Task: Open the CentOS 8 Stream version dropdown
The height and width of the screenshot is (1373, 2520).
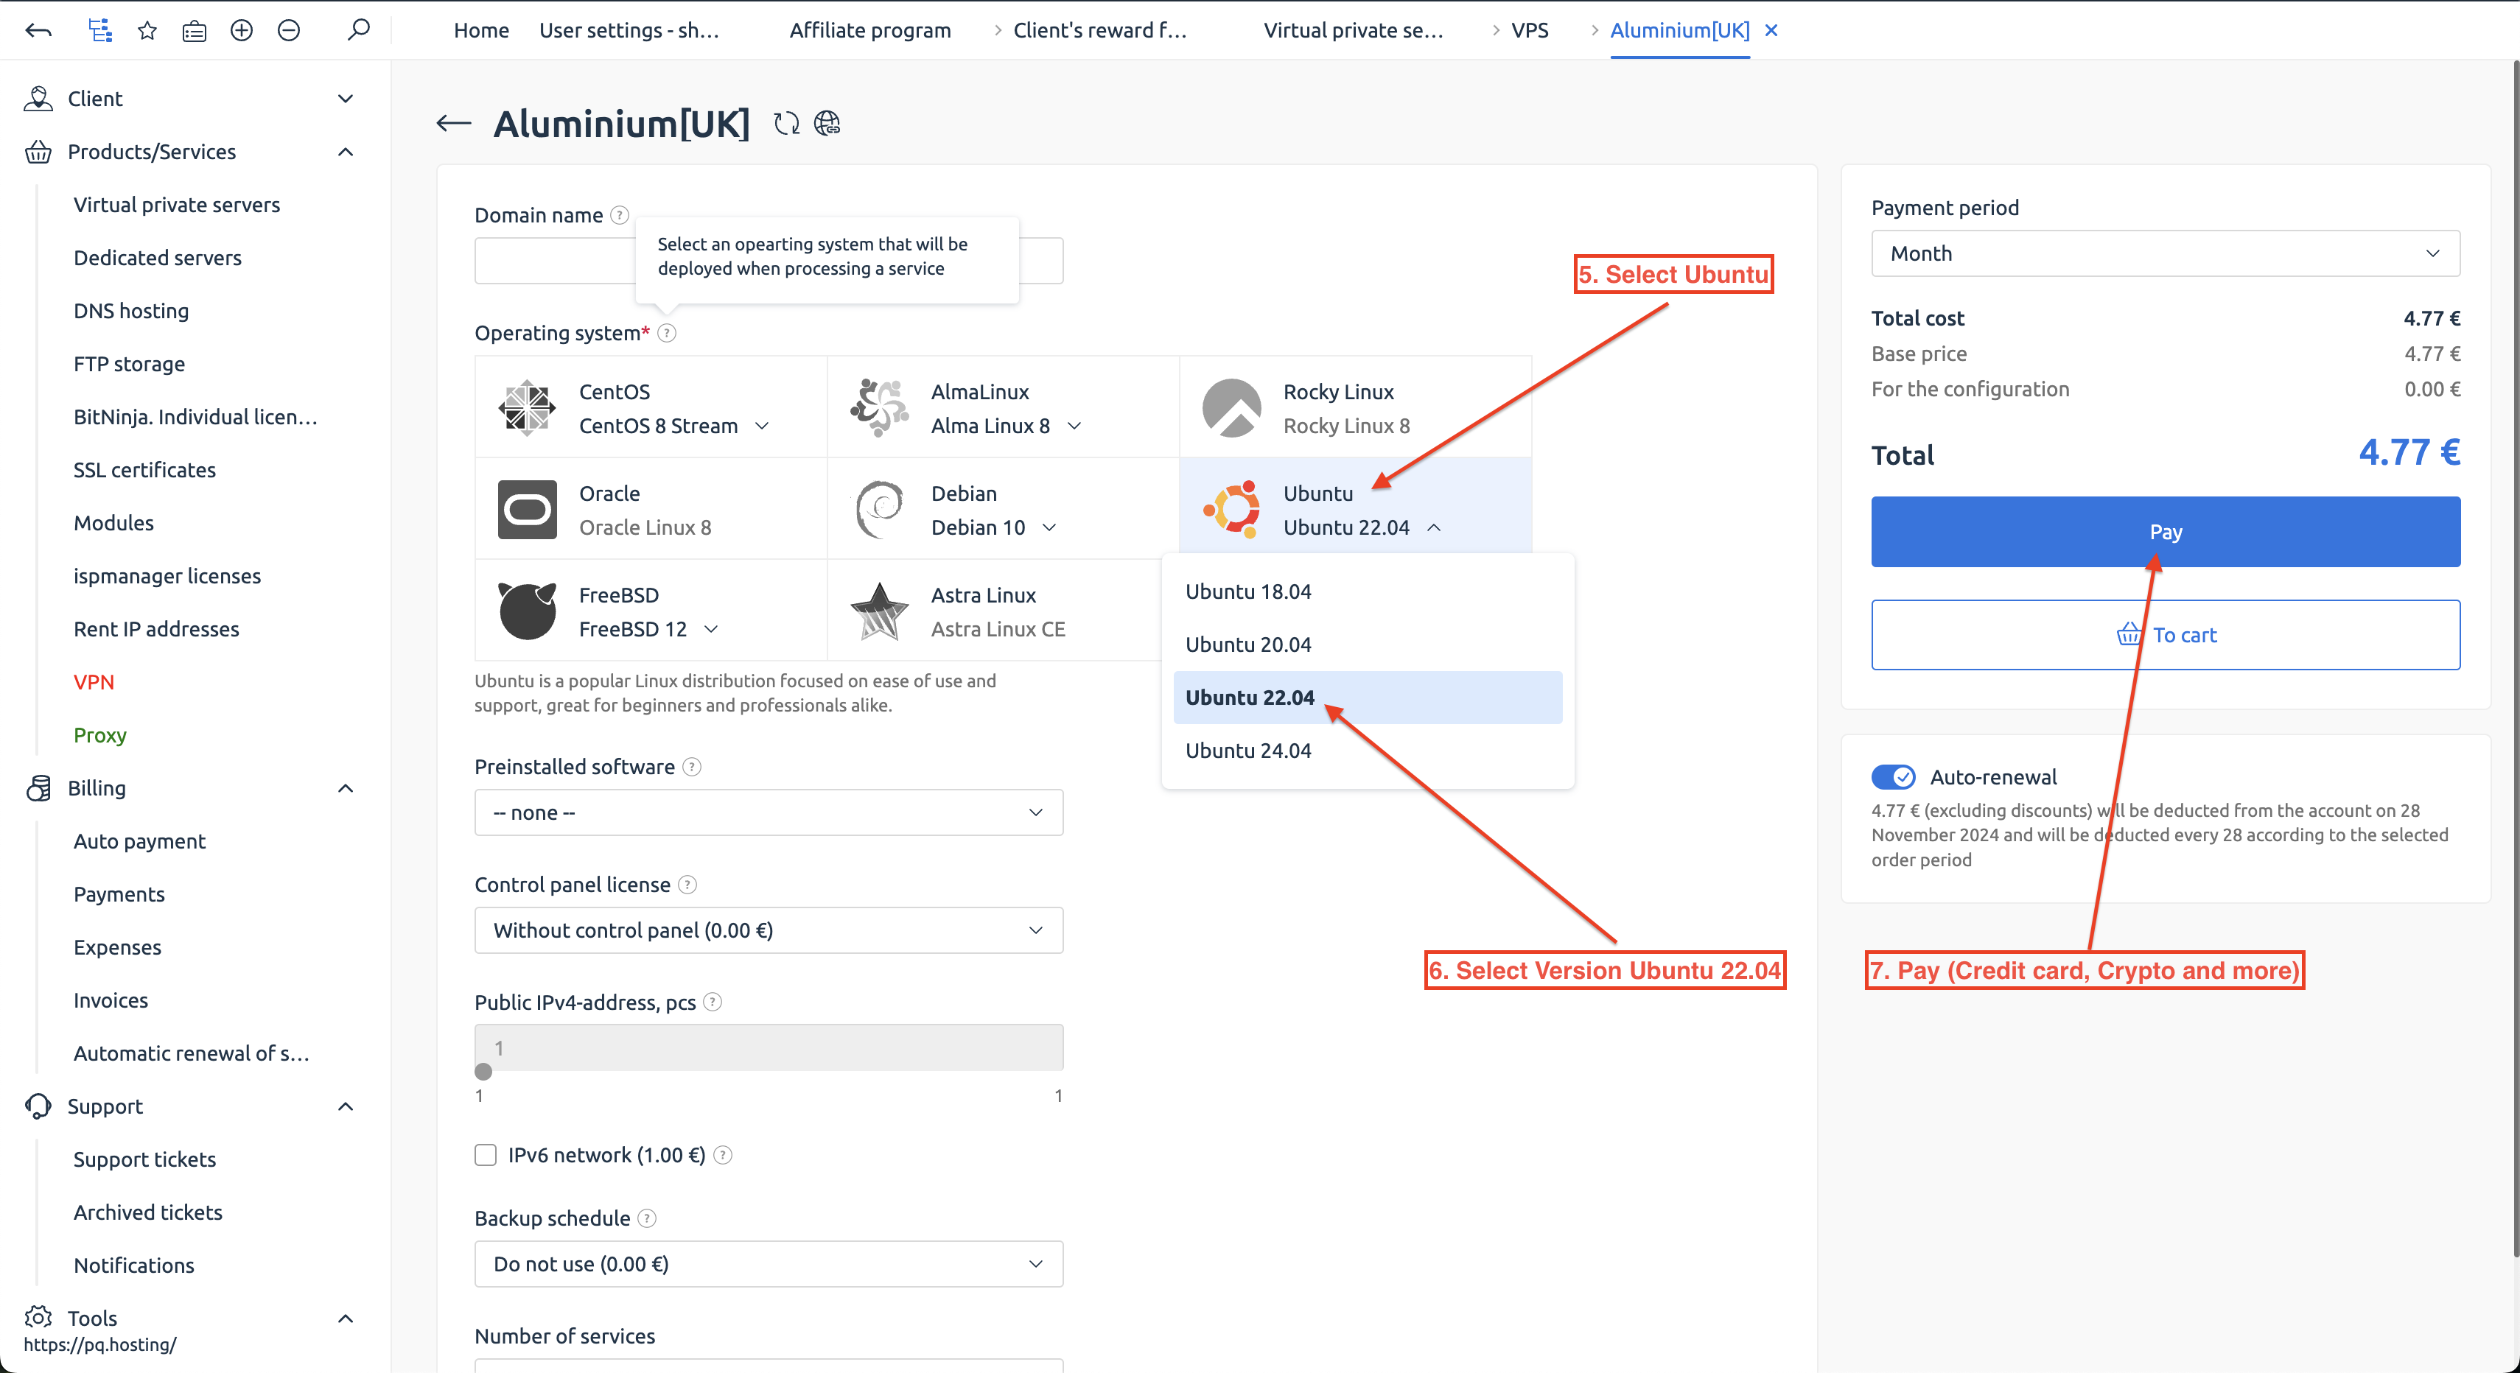Action: 762,426
